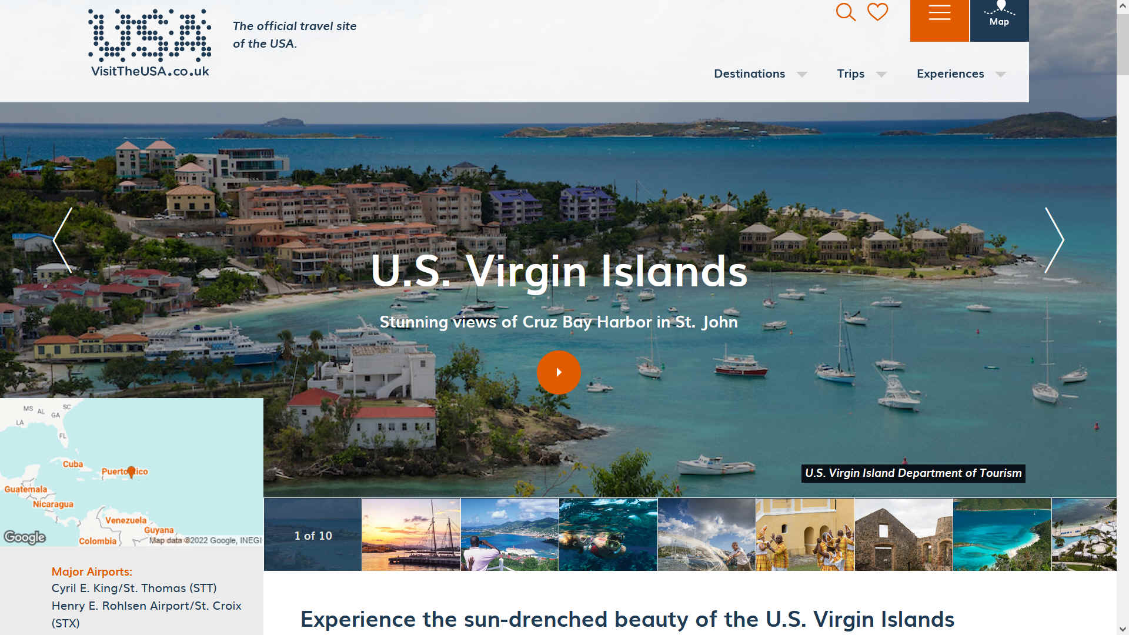Select the dancers in yellow thumbnail

point(805,534)
